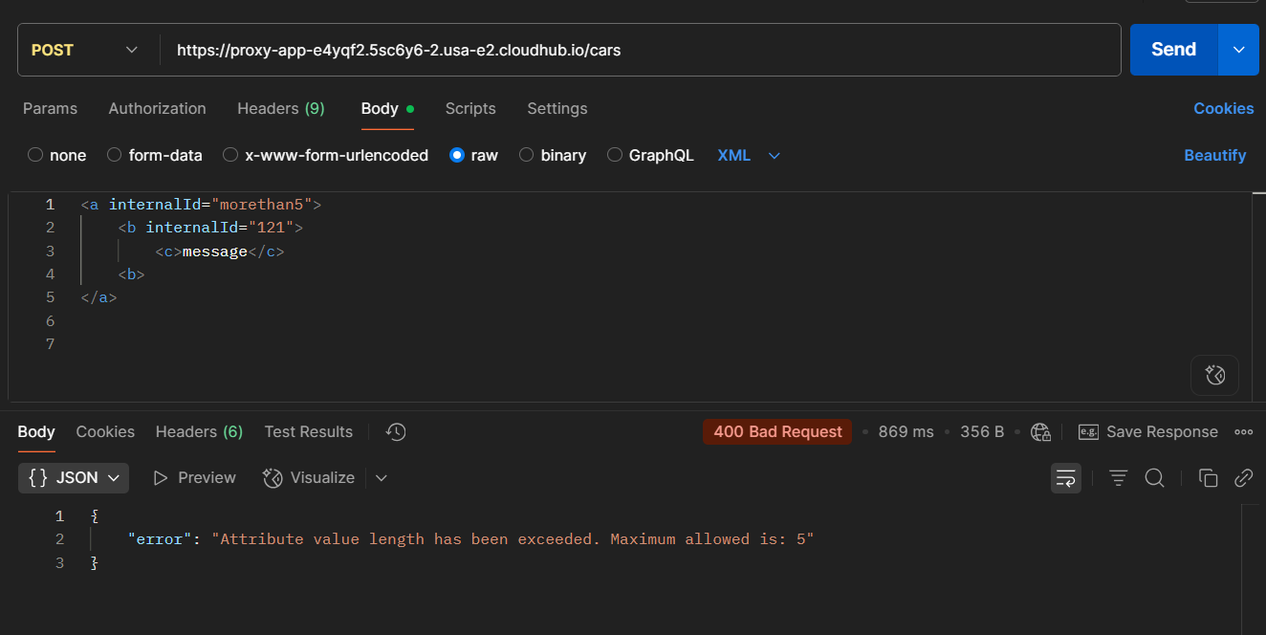The height and width of the screenshot is (635, 1266).
Task: Click the response link icon
Action: point(1243,478)
